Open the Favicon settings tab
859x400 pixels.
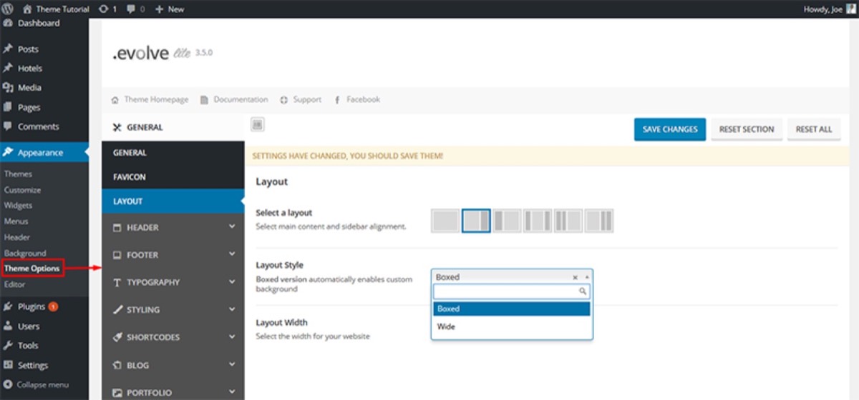(130, 176)
